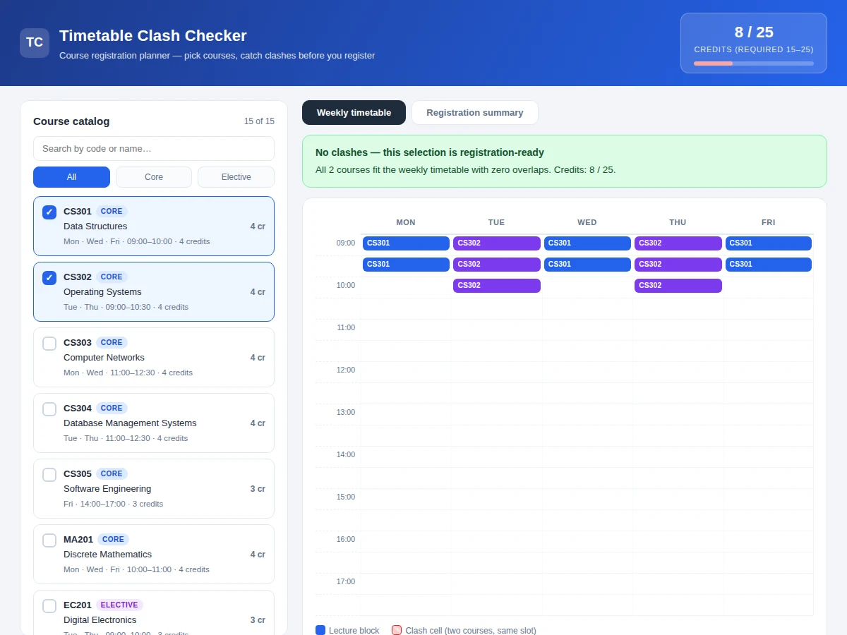The height and width of the screenshot is (635, 847).
Task: Click the 8 / 25 credits counter
Action: (x=754, y=32)
